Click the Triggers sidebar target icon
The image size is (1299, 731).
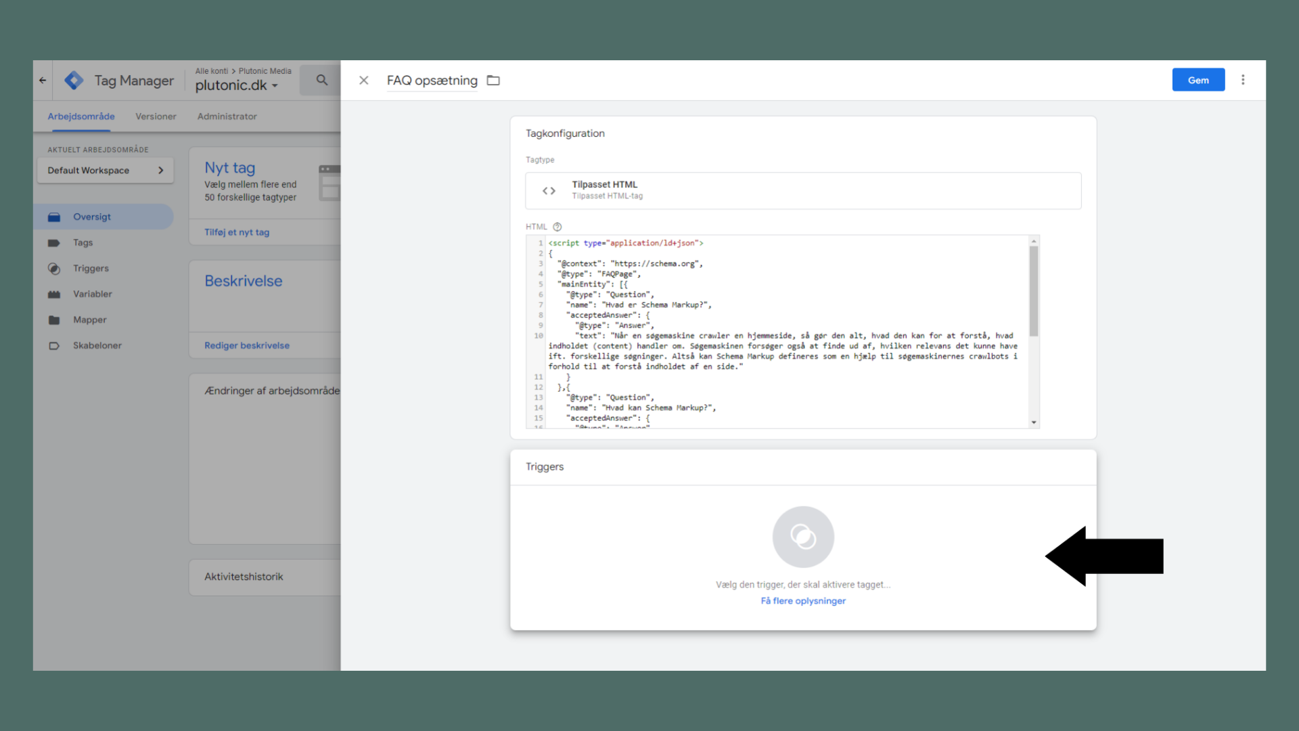tap(54, 269)
